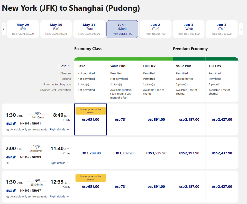This screenshot has width=247, height=204.
Task: Select the May 31 (Sun) date tab
Action: point(89,29)
